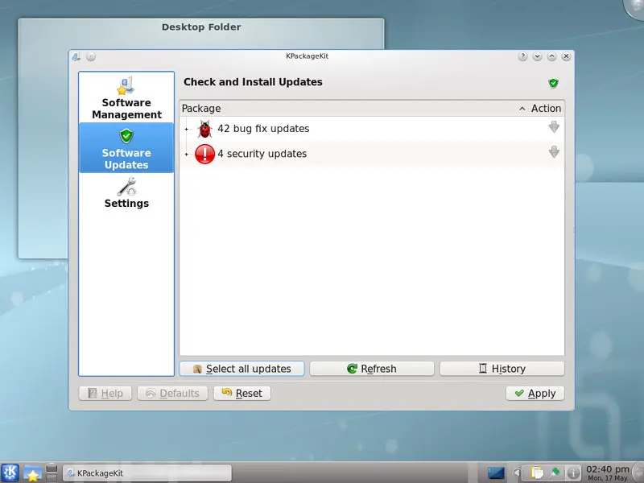
Task: Open the Settings section in the sidebar
Action: pyautogui.click(x=126, y=192)
